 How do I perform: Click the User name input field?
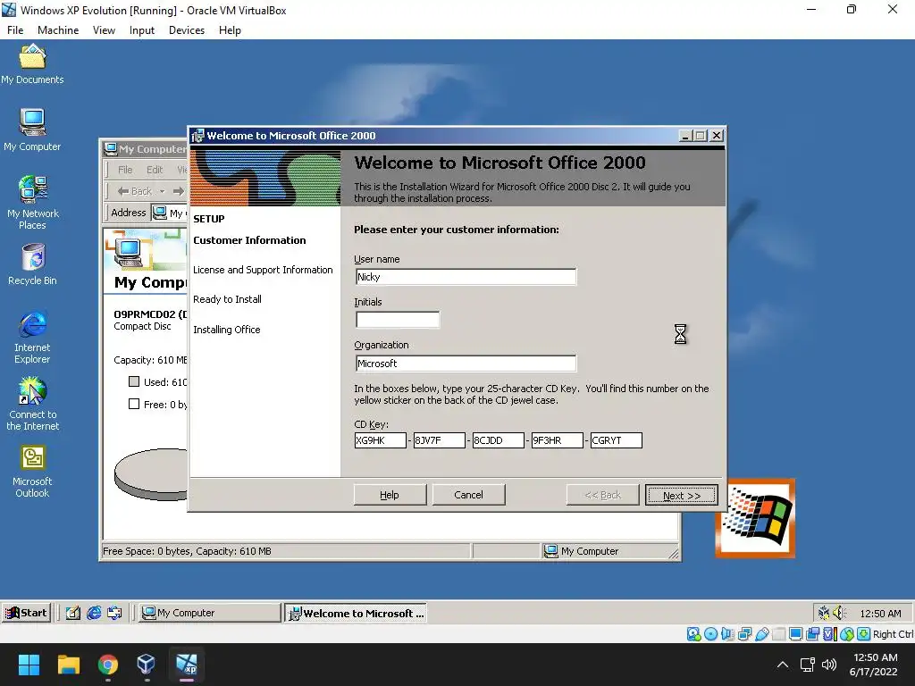[466, 277]
